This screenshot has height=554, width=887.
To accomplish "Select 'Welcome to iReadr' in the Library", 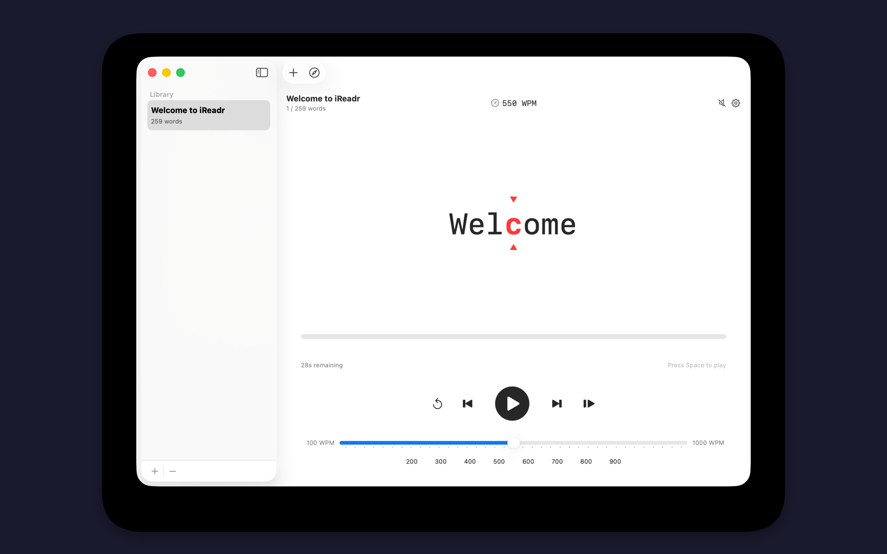I will click(x=208, y=115).
